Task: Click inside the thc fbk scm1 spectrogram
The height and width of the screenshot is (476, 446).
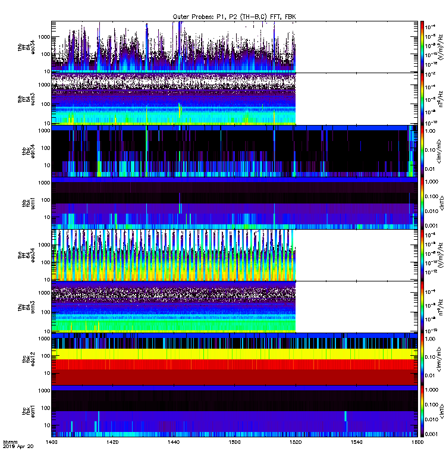Action: (x=234, y=411)
